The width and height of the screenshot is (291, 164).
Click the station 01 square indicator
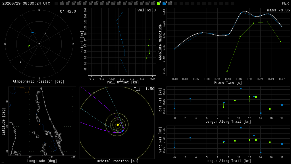[x=62, y=3]
